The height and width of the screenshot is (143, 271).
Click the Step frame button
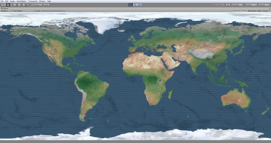140,5
